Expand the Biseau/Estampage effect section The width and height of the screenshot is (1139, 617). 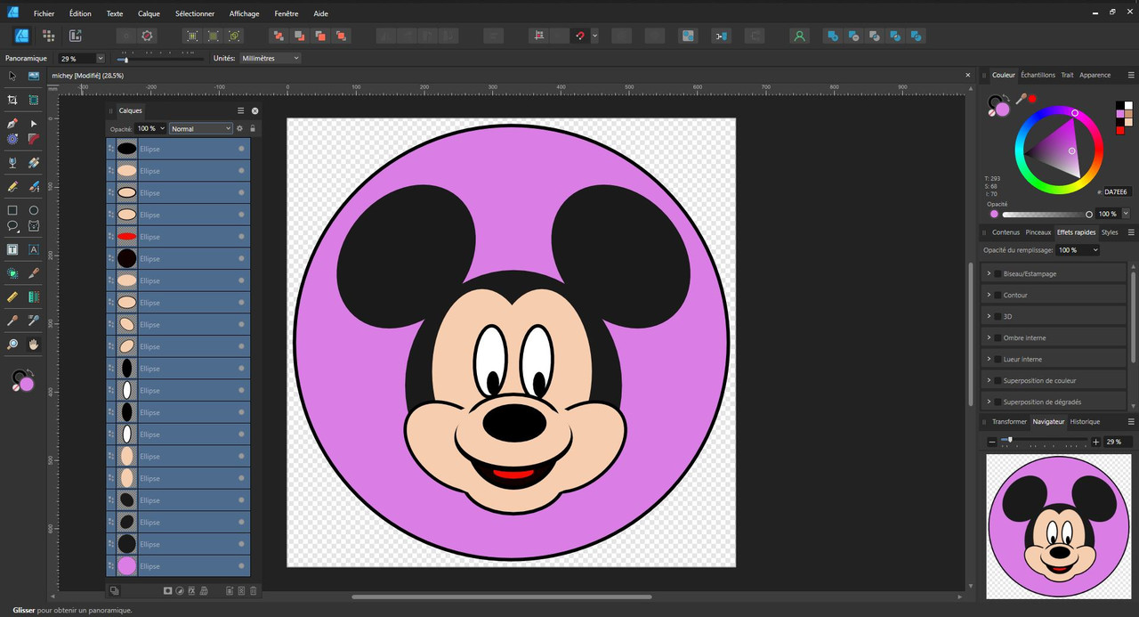(x=989, y=273)
